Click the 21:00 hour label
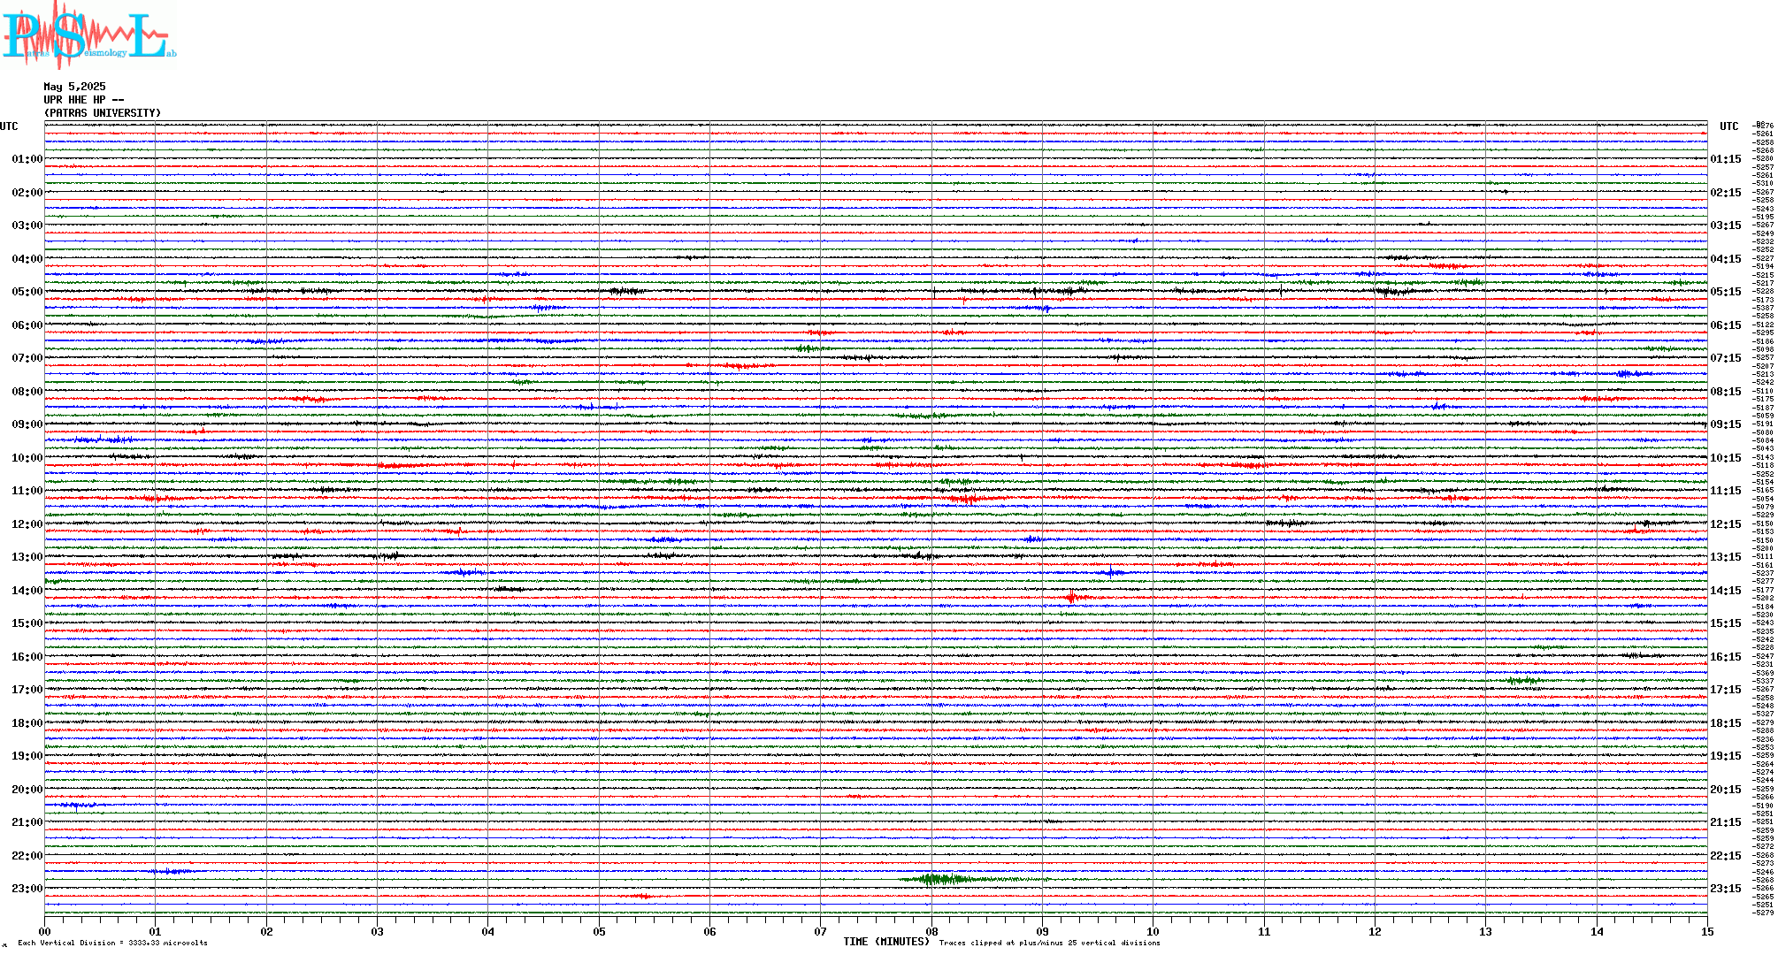Screen dimensions: 1778x955 click(x=27, y=822)
